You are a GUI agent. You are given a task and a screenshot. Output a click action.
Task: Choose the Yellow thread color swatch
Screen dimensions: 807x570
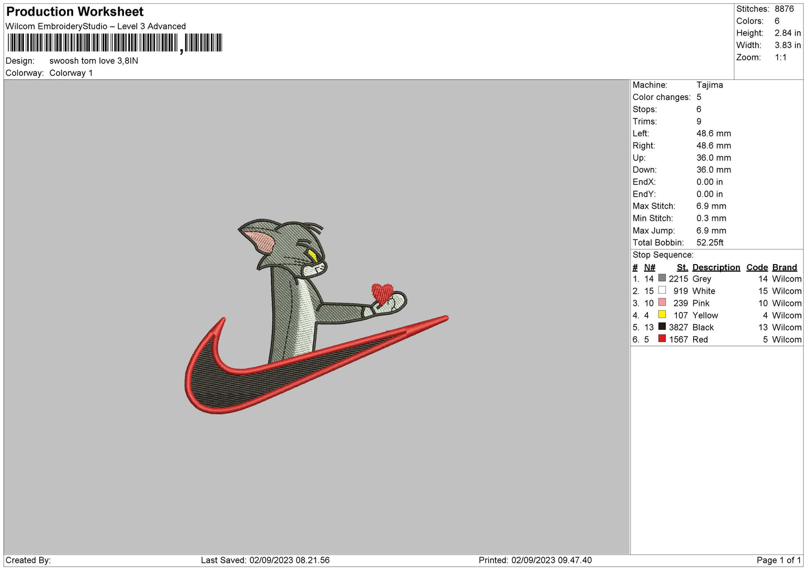(662, 315)
